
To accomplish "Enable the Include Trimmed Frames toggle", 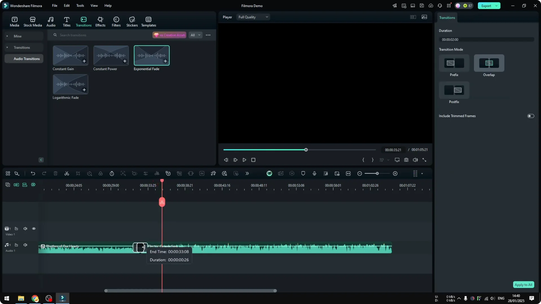I will 531,116.
